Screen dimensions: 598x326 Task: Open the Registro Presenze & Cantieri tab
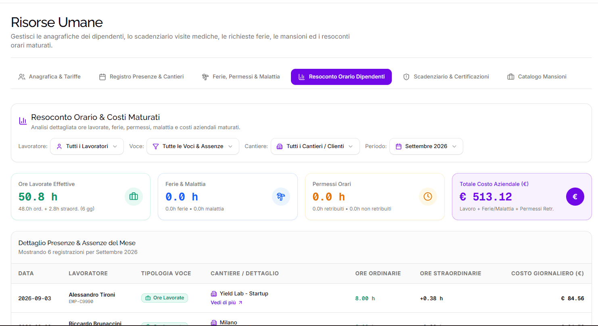[x=142, y=77]
